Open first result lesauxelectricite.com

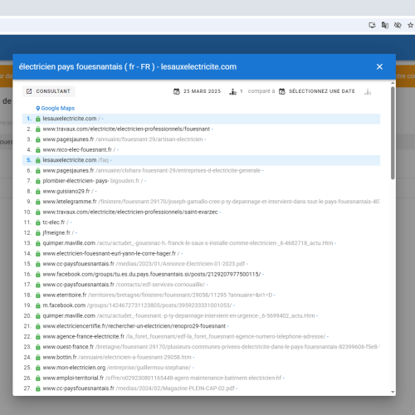coord(70,119)
